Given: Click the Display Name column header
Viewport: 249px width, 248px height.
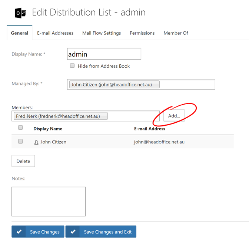Looking at the screenshot, I should pos(48,129).
